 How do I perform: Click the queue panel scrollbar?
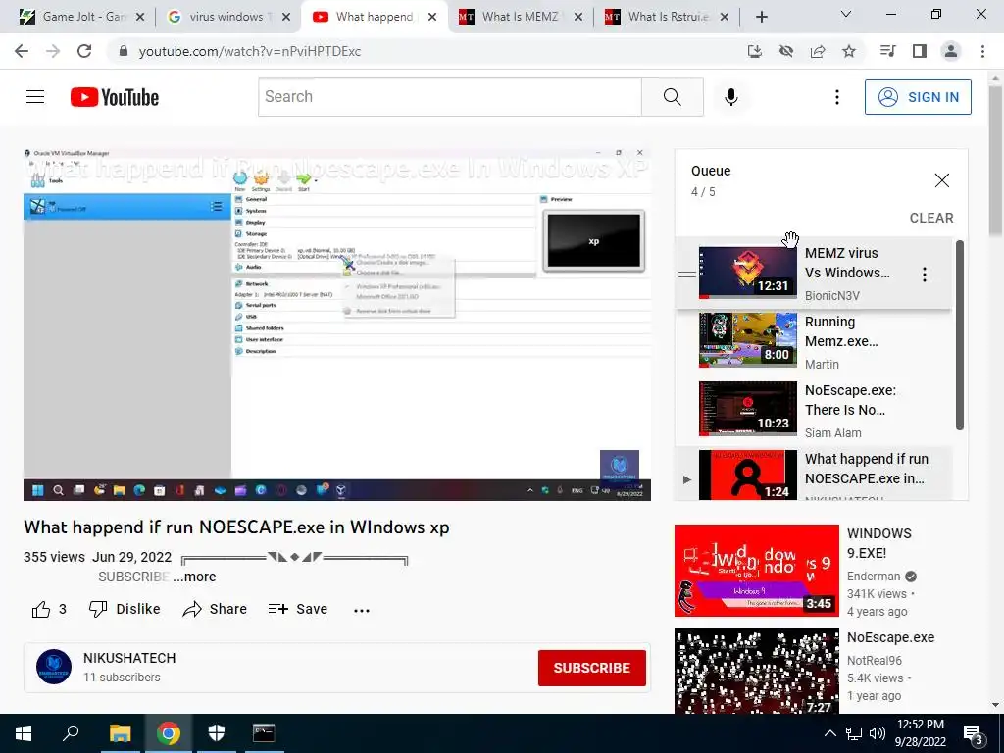pos(959,335)
